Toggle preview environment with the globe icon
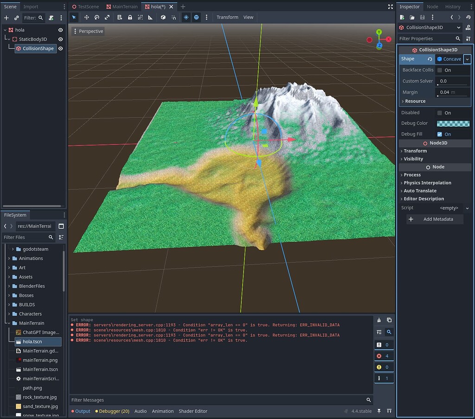Screen dimensions: 475x419 click(x=196, y=17)
